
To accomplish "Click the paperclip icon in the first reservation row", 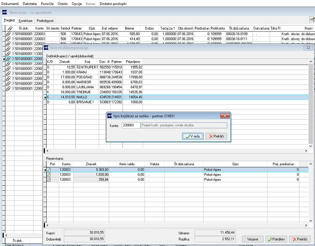I will click(x=8, y=33).
